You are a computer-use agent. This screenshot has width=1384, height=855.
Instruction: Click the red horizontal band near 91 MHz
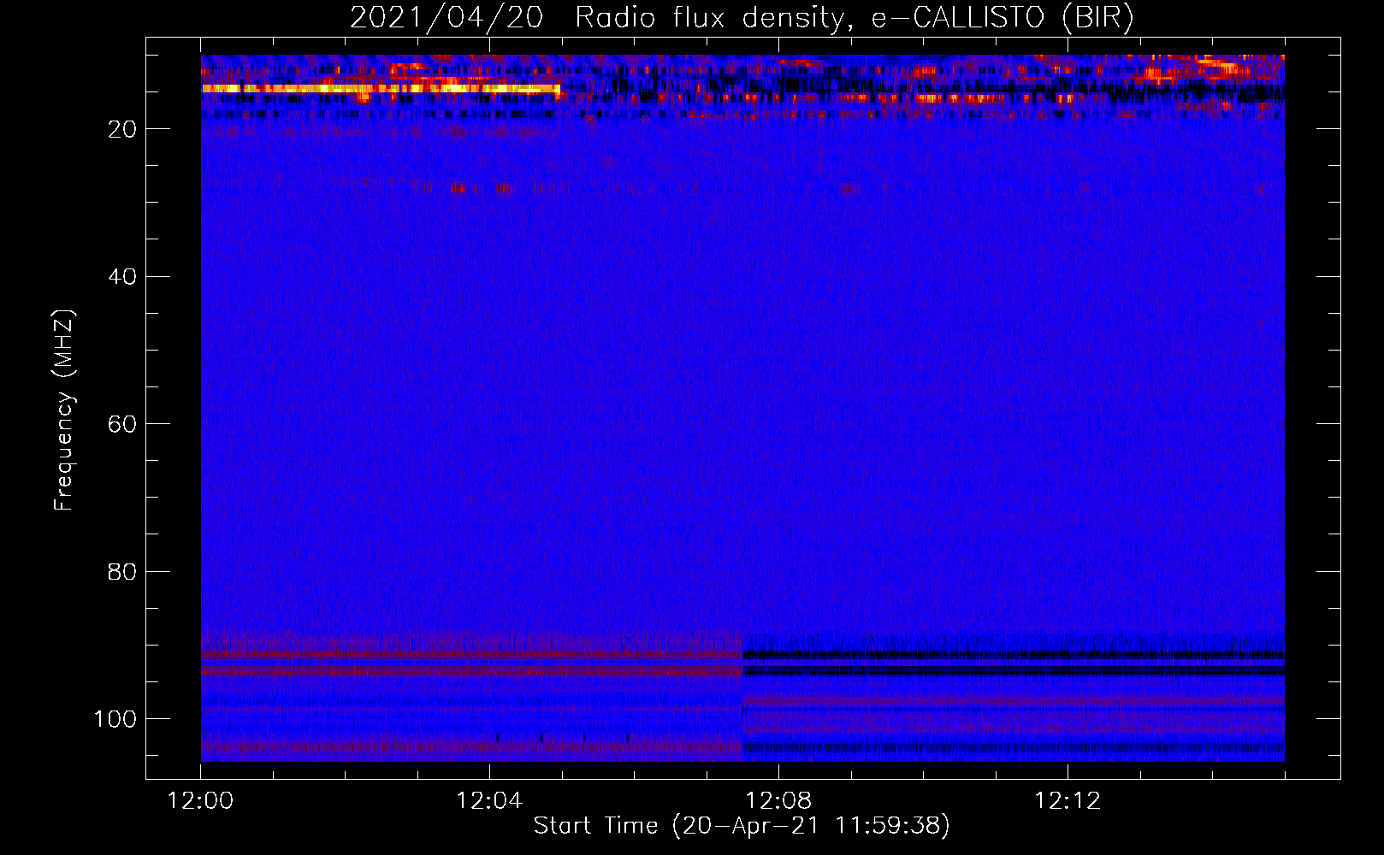pos(471,655)
